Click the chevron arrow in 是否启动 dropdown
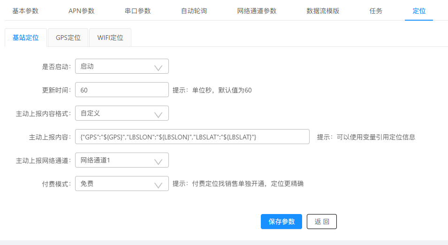The image size is (448, 245). pyautogui.click(x=158, y=67)
